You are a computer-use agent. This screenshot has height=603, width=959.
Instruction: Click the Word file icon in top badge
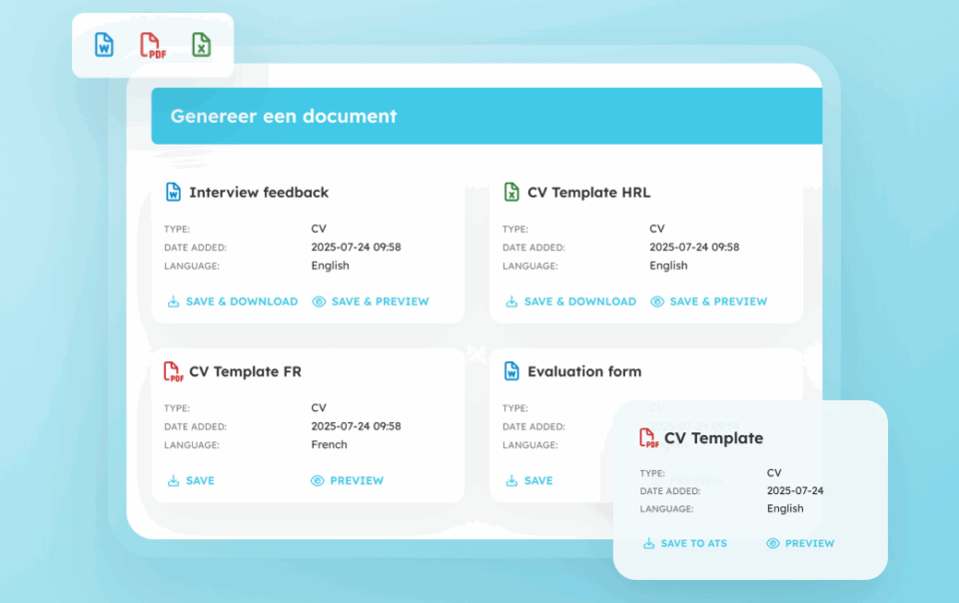[104, 45]
